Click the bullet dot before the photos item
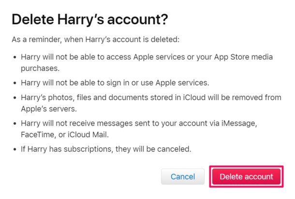Image resolution: width=295 pixels, height=199 pixels. pos(15,98)
